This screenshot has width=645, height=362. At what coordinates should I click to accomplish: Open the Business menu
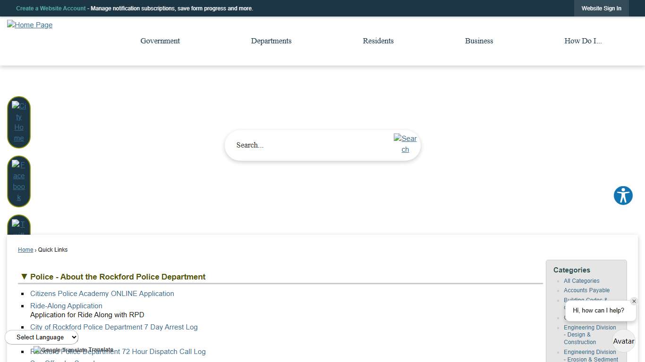(479, 41)
